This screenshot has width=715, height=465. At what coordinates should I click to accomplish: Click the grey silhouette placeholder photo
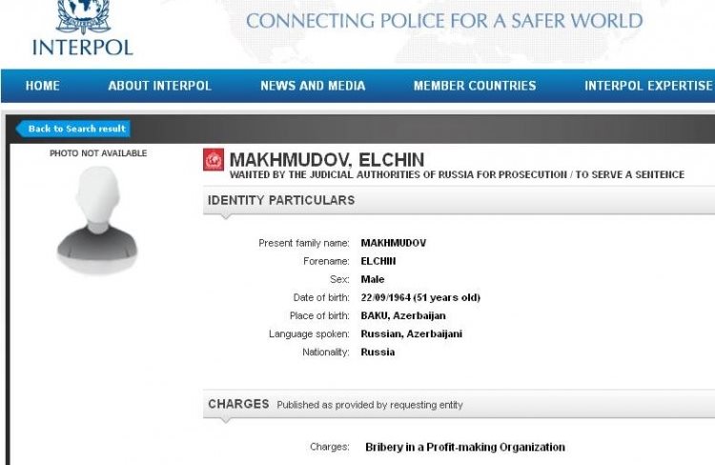97,220
